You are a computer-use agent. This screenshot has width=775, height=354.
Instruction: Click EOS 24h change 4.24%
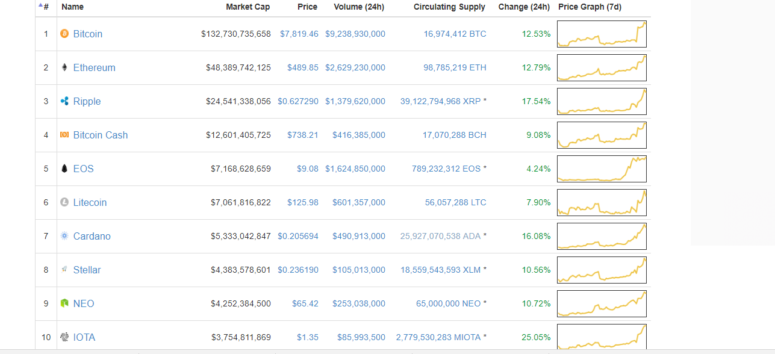[x=538, y=169]
